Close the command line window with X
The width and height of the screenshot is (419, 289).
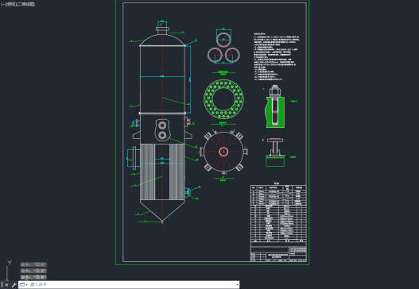[x=6, y=285]
